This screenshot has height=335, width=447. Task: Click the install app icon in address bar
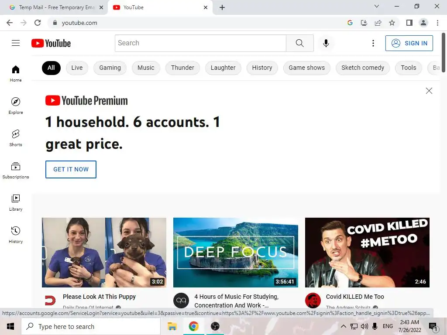pos(364,23)
